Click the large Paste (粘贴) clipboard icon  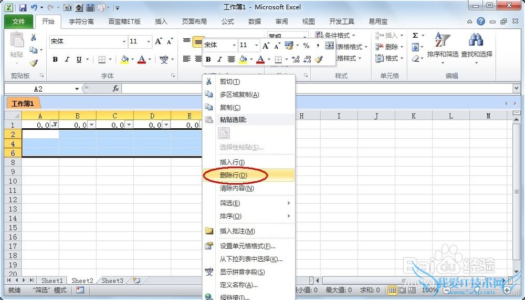(17, 40)
